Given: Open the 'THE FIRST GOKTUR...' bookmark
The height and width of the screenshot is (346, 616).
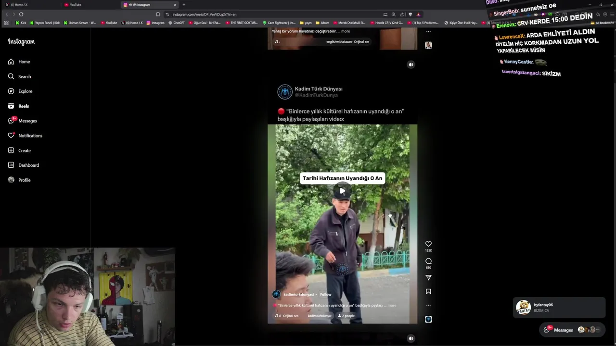Looking at the screenshot, I should 242,23.
